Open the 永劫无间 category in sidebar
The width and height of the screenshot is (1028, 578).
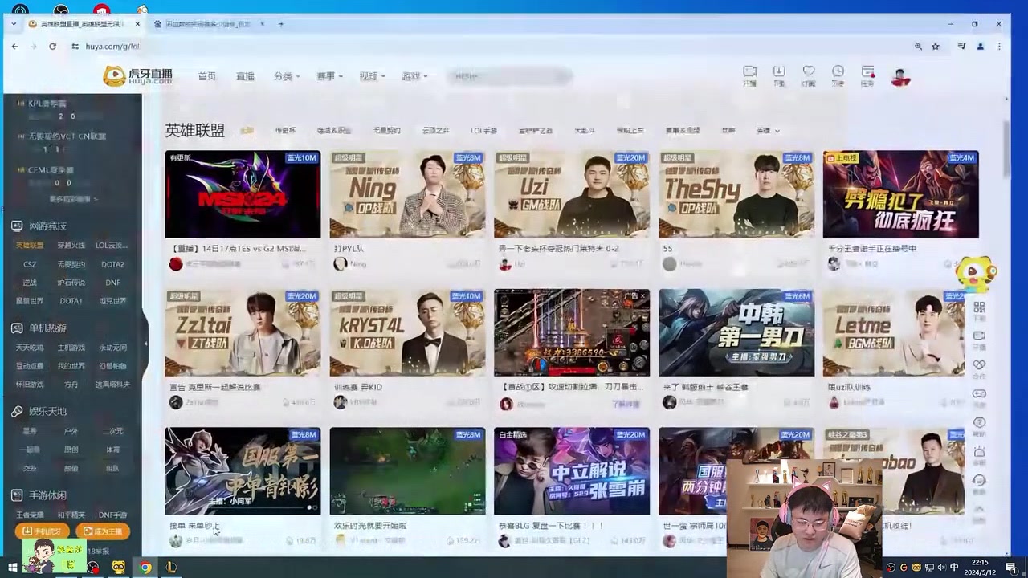tap(112, 348)
